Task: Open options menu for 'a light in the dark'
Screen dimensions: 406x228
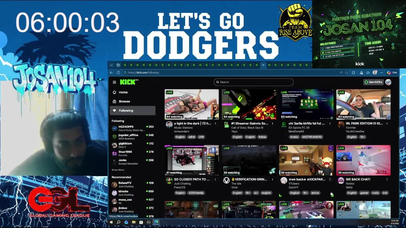Action: click(215, 123)
